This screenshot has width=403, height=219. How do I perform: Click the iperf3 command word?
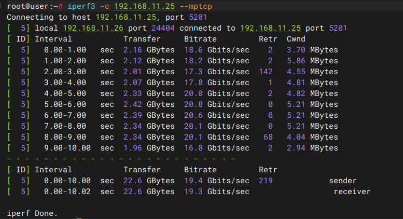coord(81,6)
